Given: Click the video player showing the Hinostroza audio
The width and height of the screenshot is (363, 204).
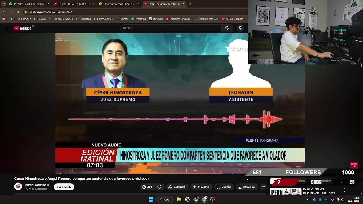Looking at the screenshot, I should click(x=180, y=103).
